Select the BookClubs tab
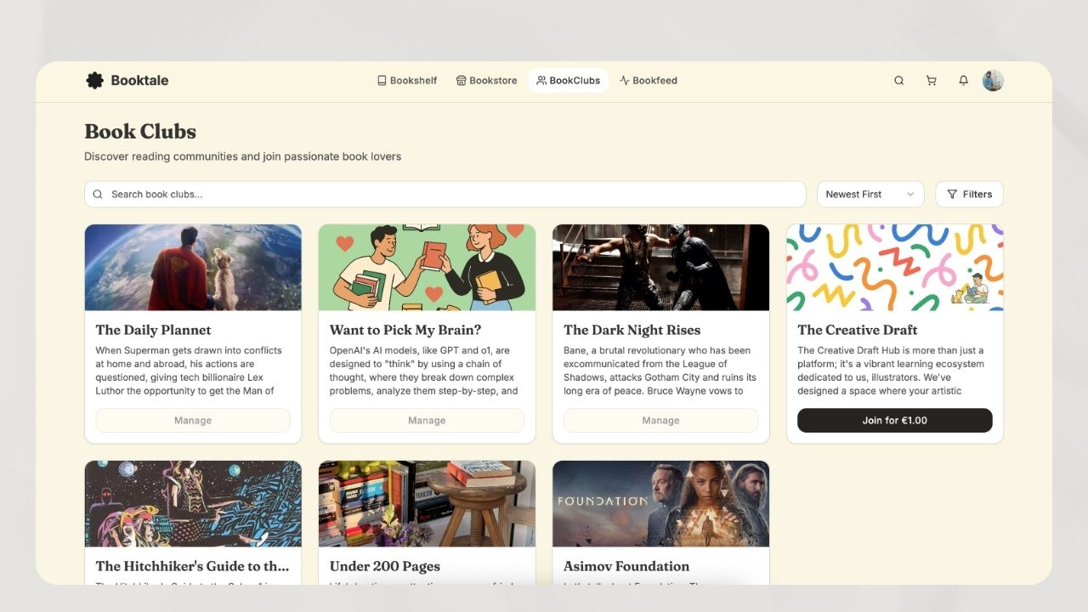 pos(568,81)
